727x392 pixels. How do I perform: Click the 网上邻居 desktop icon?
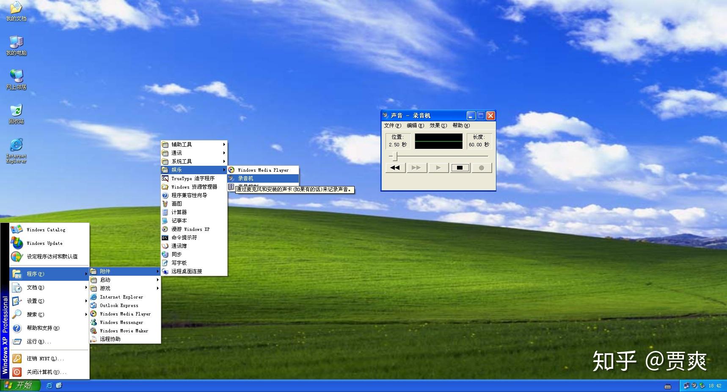click(16, 80)
